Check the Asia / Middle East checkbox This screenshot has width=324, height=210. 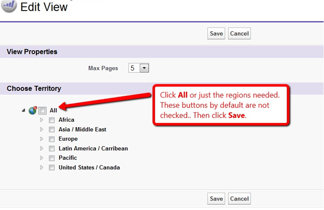(52, 130)
